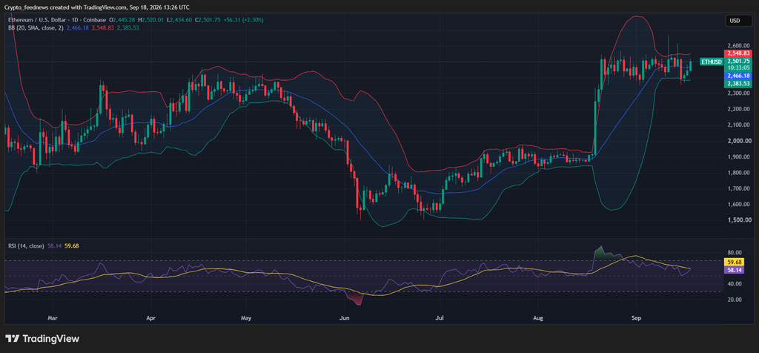Click the yellow 59.68 value in RSI legend

pyautogui.click(x=72, y=246)
